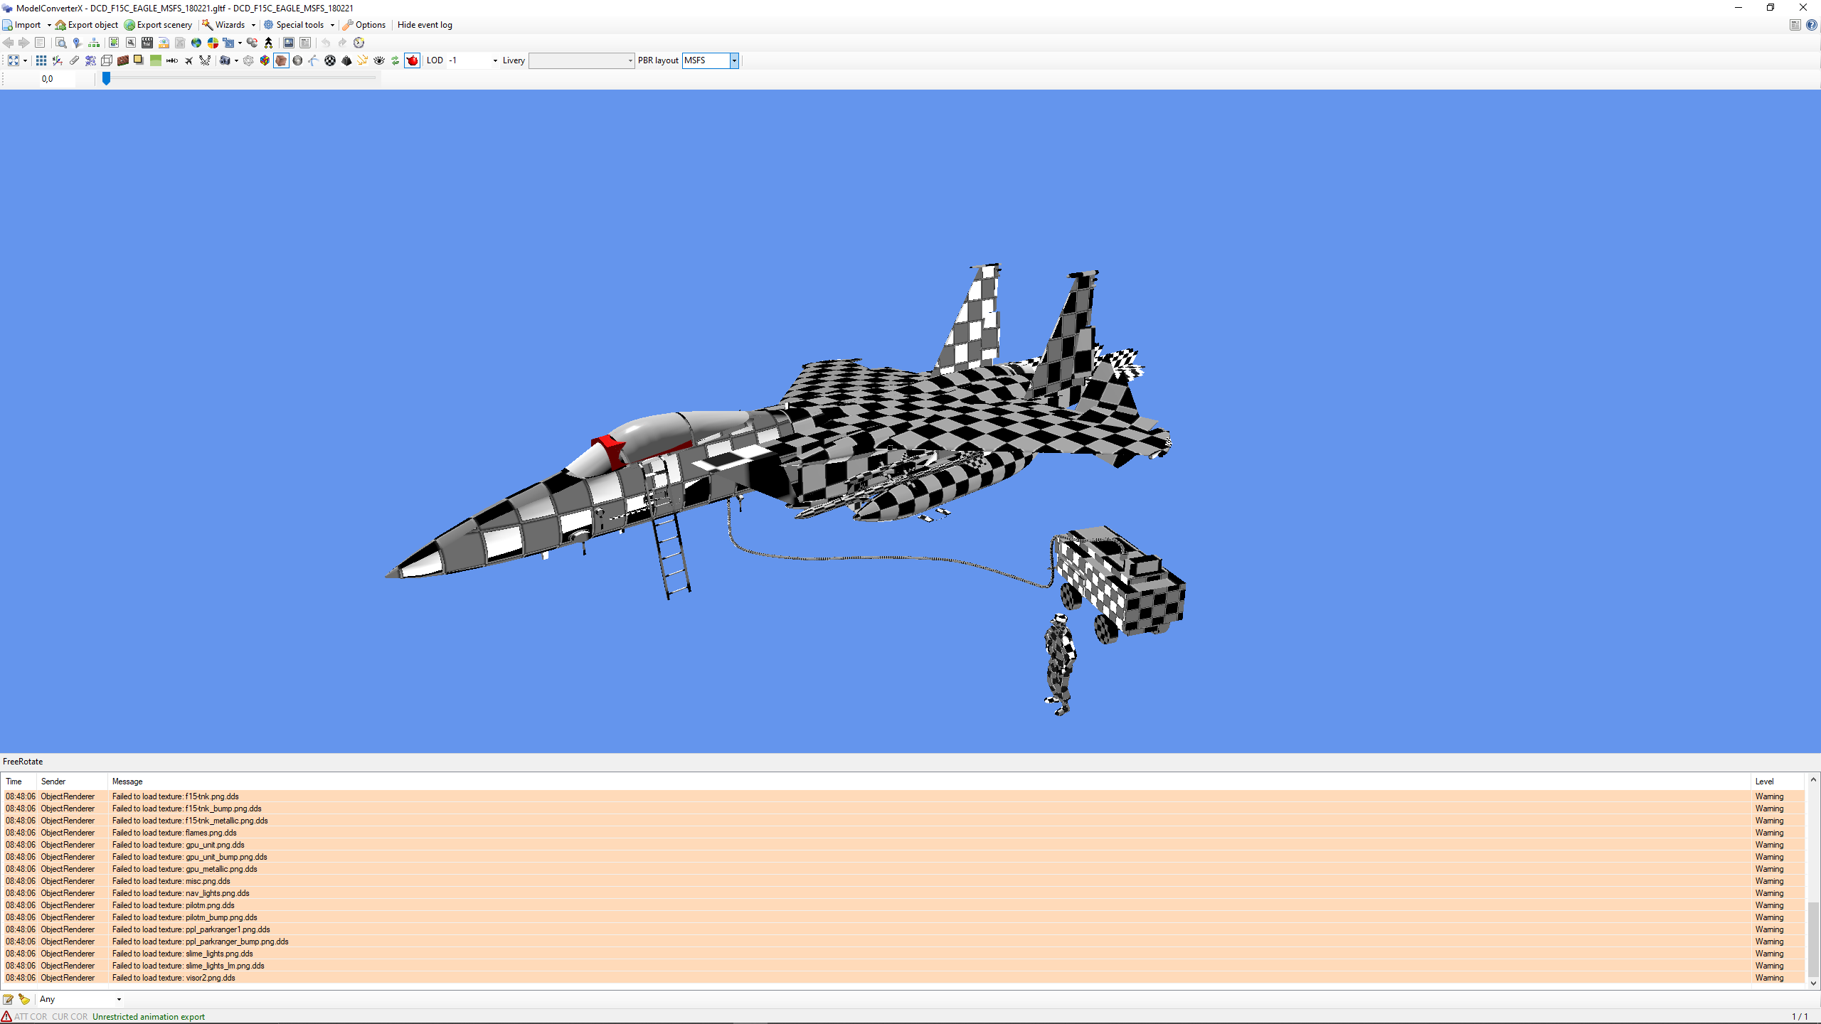Click the globe icon in top toolbar

[x=196, y=43]
